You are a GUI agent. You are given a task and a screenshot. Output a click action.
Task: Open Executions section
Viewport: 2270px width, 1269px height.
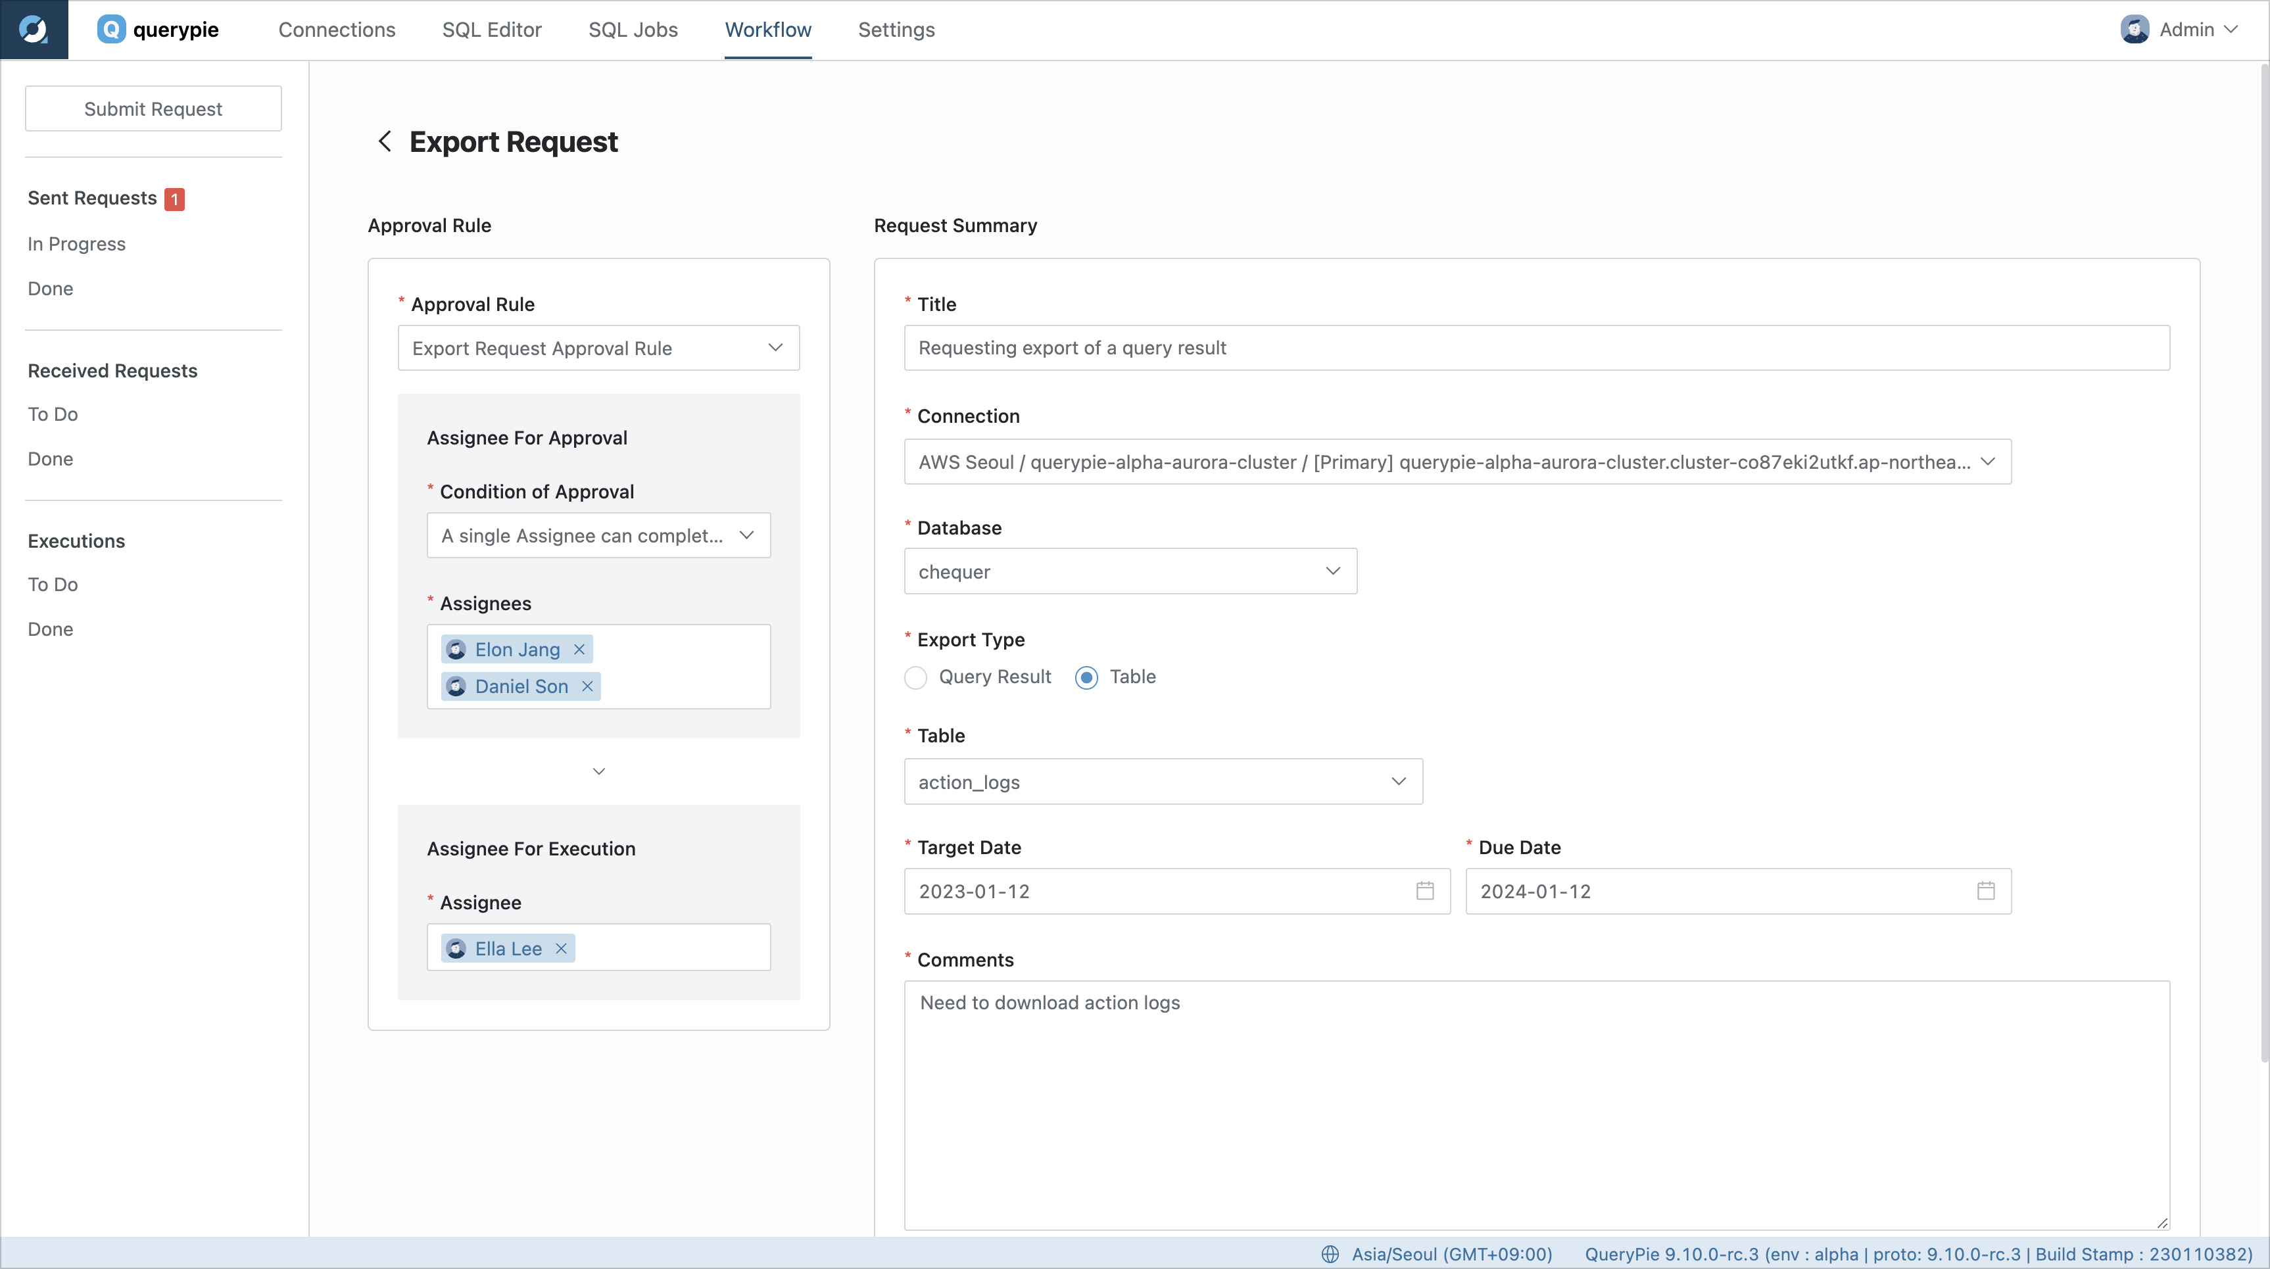pos(76,541)
